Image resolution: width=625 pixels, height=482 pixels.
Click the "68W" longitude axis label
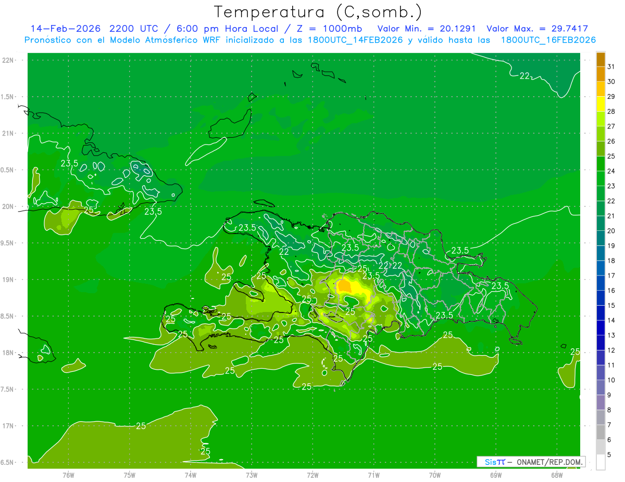557,475
